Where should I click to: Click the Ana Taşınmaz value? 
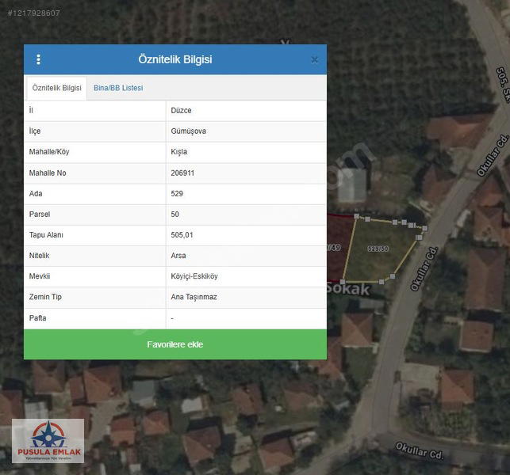pos(194,297)
